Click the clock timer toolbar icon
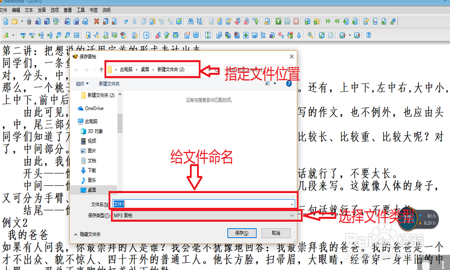The width and height of the screenshot is (450, 270). point(146,35)
